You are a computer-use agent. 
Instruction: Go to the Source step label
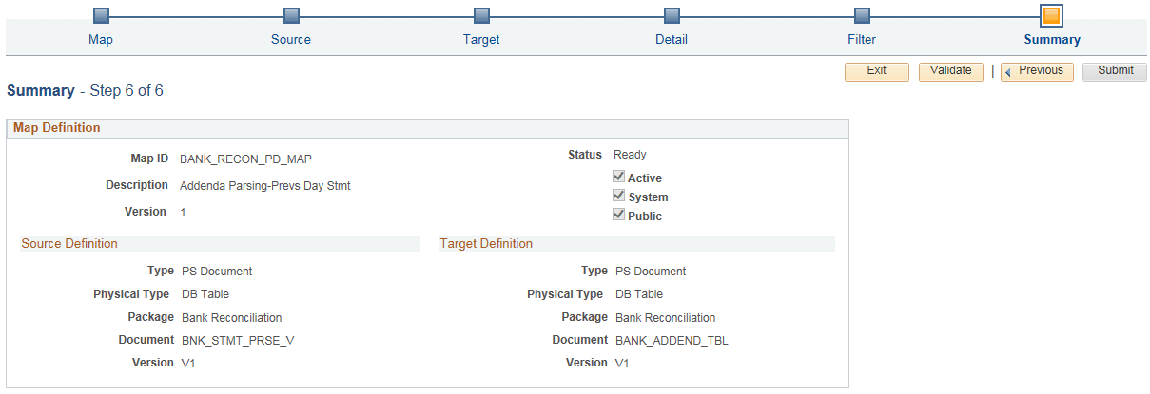point(291,40)
